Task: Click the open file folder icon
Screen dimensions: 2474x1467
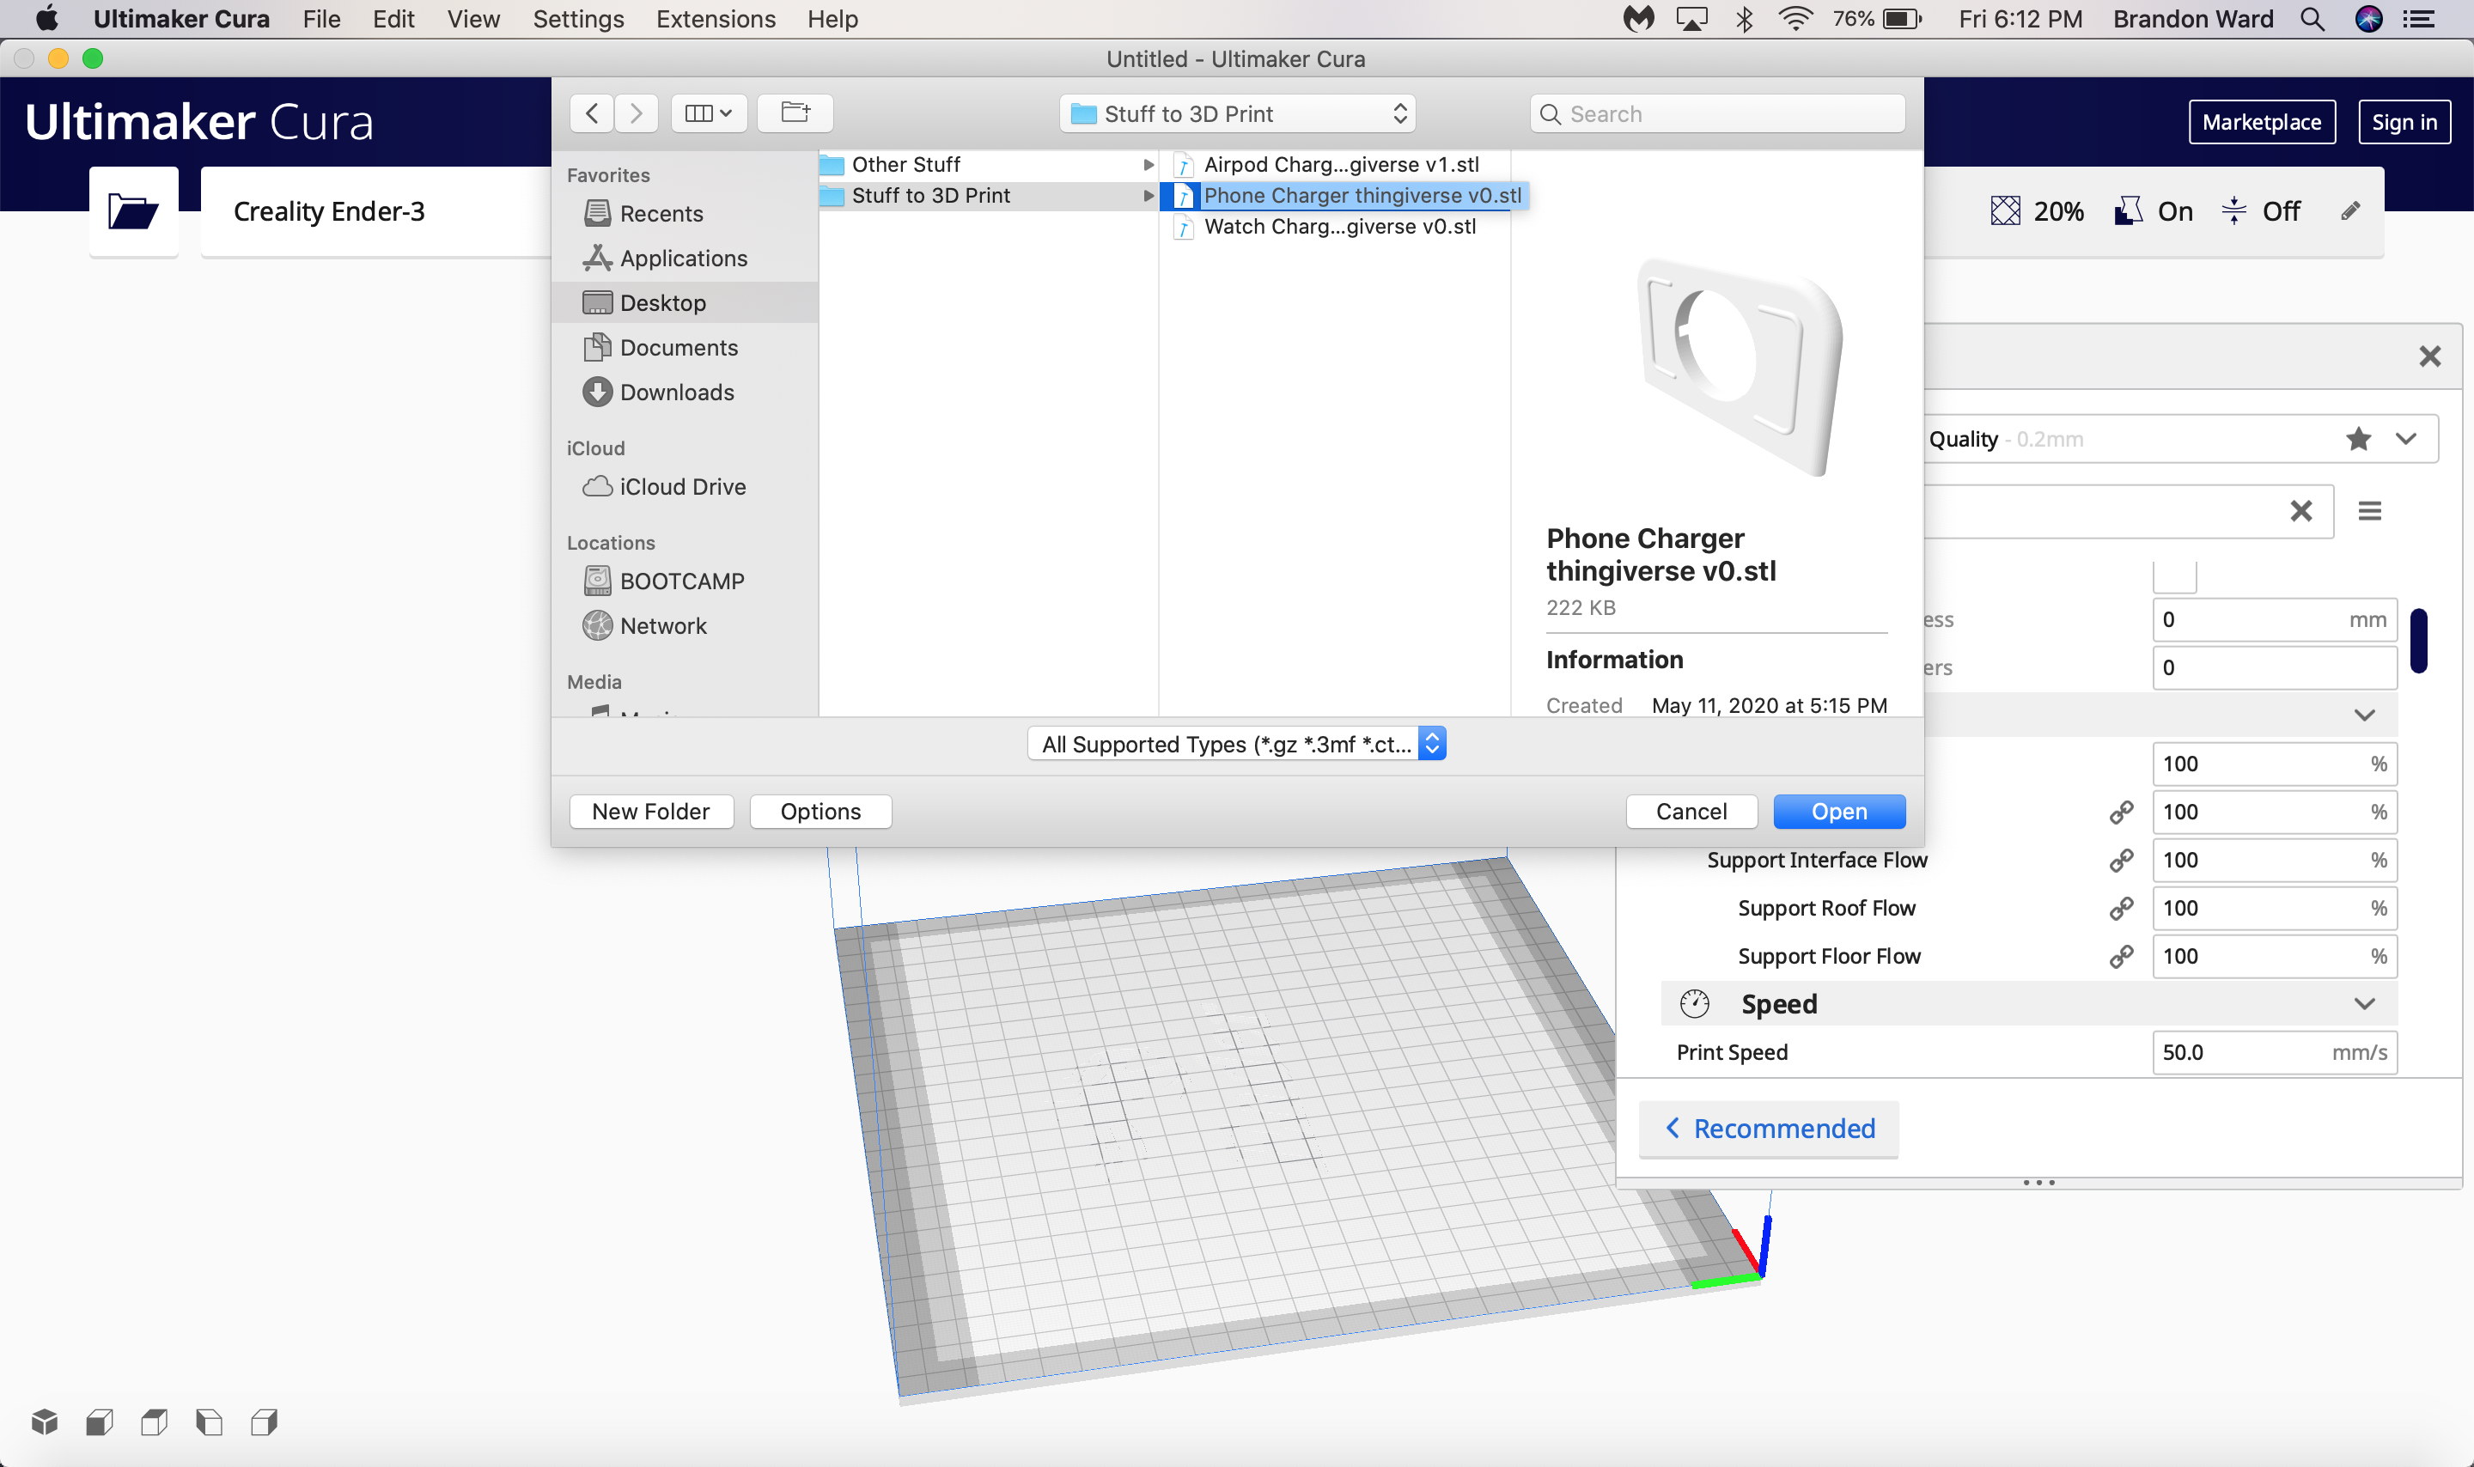Action: point(132,210)
